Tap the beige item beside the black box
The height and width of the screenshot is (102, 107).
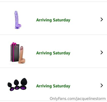(22, 55)
